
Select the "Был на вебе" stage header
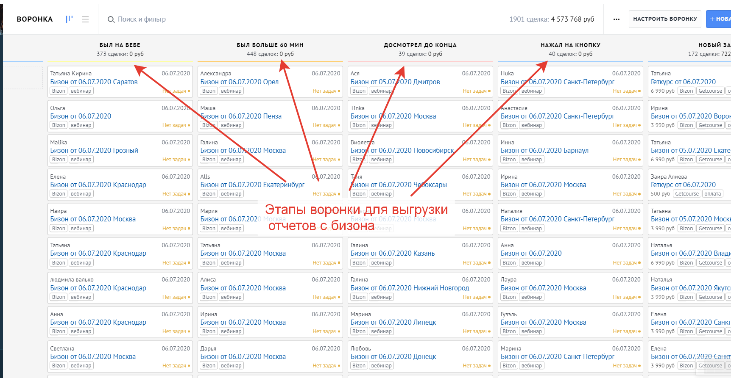(120, 45)
